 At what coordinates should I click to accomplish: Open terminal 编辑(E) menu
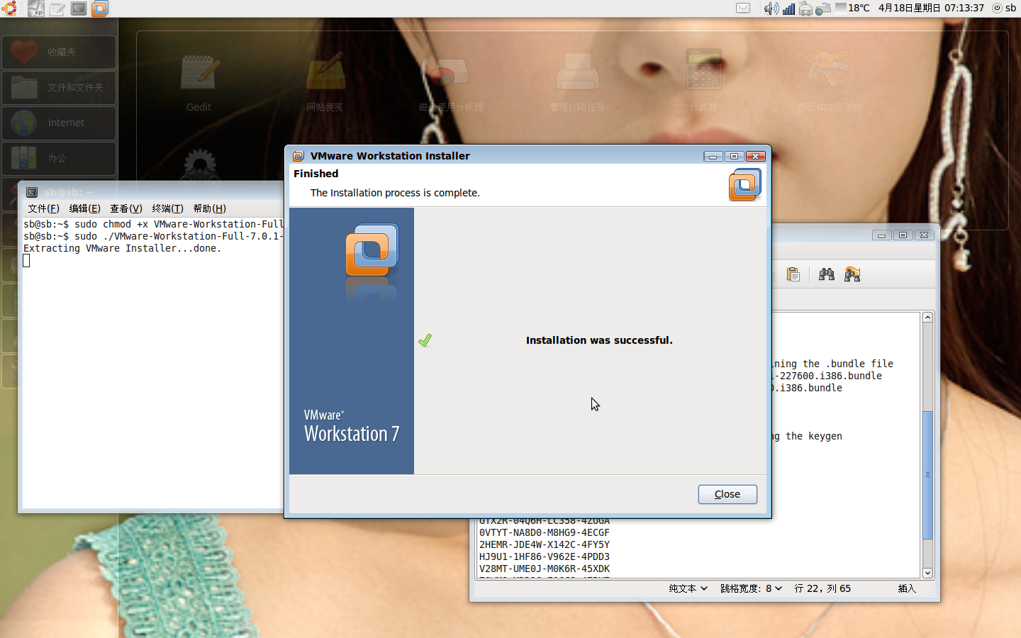point(84,208)
